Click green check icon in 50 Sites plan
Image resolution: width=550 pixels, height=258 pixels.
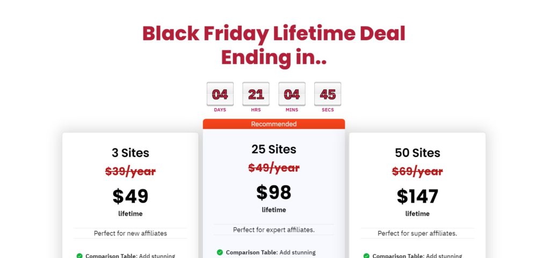(x=366, y=255)
